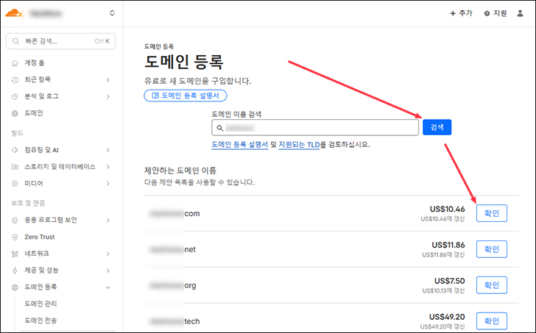Click the Zero Trust icon
This screenshot has height=333, width=536.
tap(15, 237)
